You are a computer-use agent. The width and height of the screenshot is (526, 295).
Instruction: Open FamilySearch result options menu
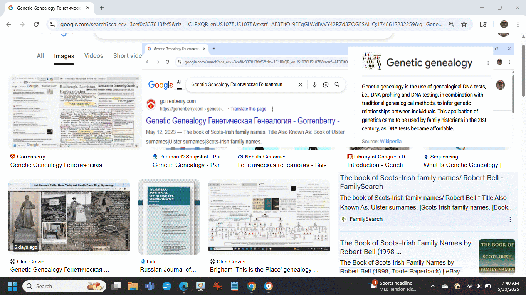point(510,220)
